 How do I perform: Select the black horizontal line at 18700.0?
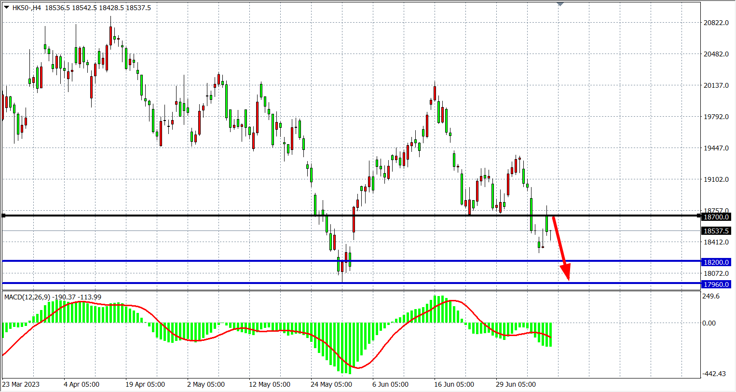pyautogui.click(x=193, y=216)
